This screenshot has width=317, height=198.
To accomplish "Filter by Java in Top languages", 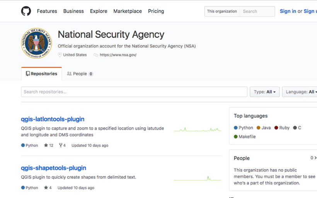I will point(264,128).
